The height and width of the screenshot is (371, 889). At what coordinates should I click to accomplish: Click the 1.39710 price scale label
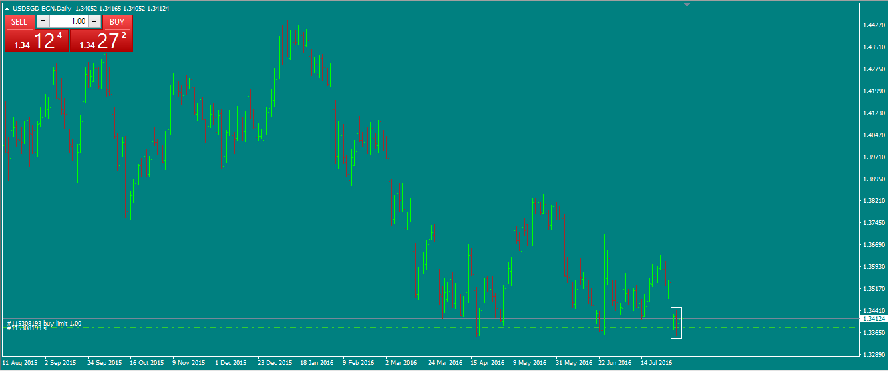click(x=874, y=157)
